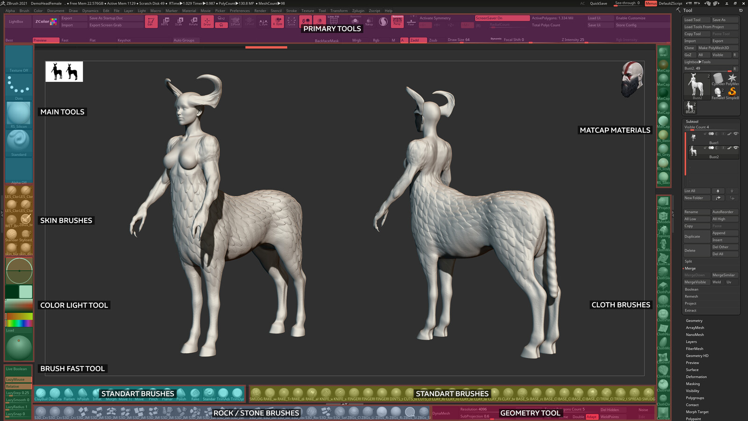Open the Render menu
The width and height of the screenshot is (748, 421).
coord(260,11)
